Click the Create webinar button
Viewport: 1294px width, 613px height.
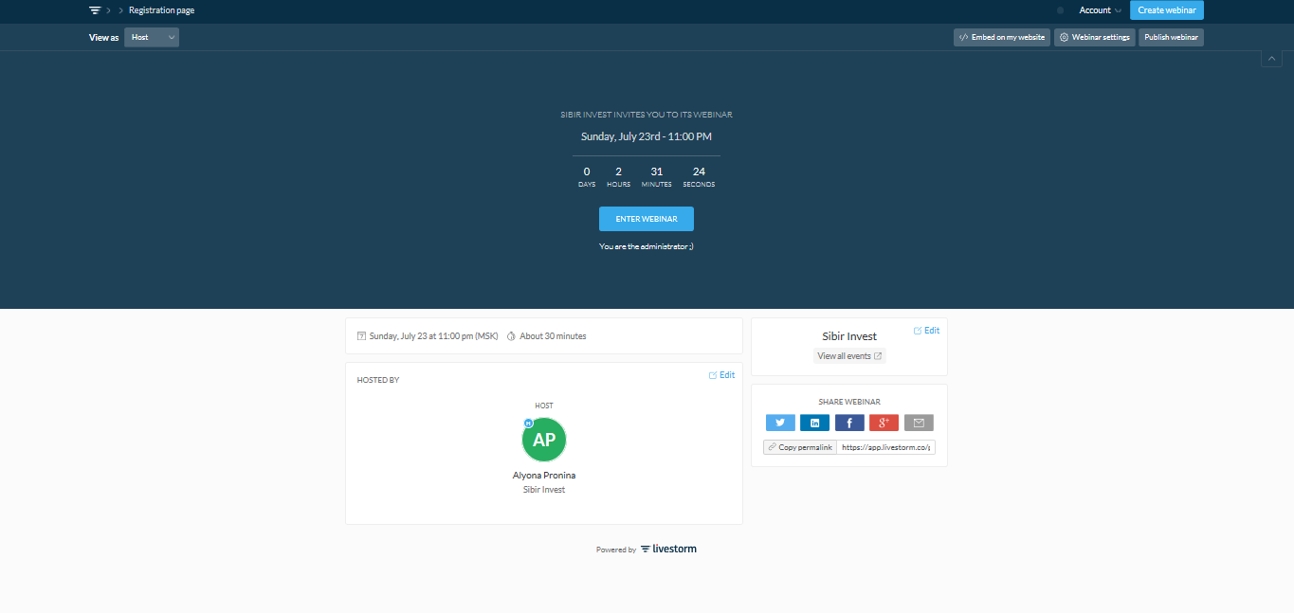[x=1167, y=10]
